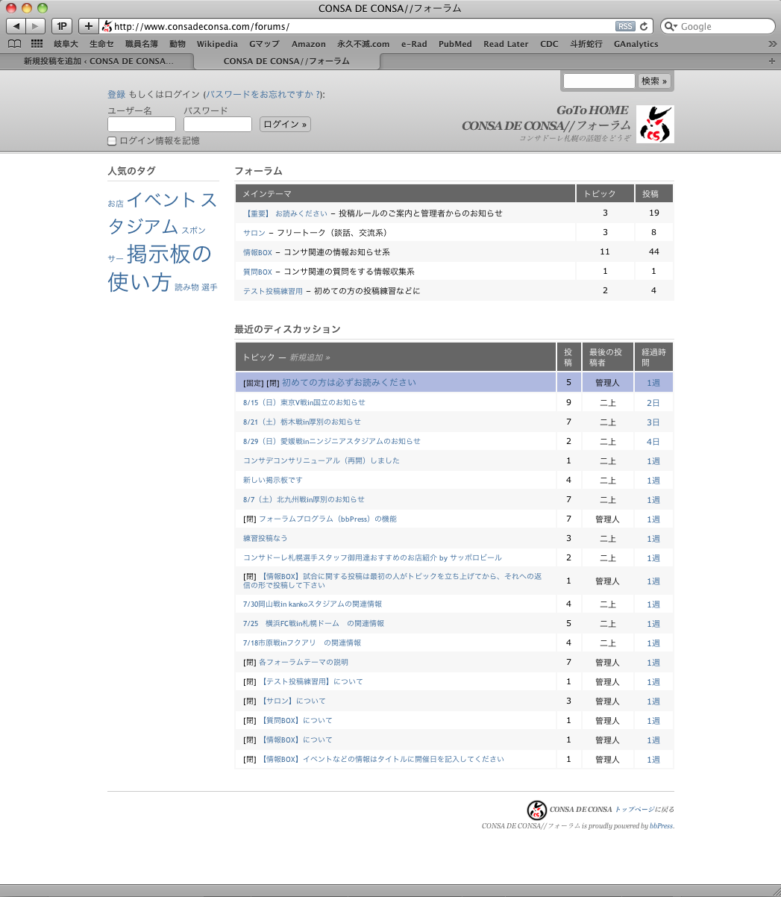Expand the bookmarks bar overflow chevron

coord(772,44)
